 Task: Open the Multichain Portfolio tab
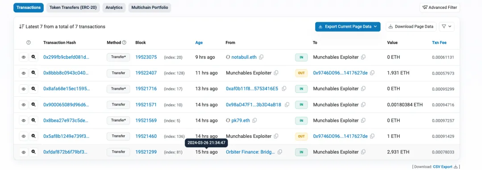point(150,8)
